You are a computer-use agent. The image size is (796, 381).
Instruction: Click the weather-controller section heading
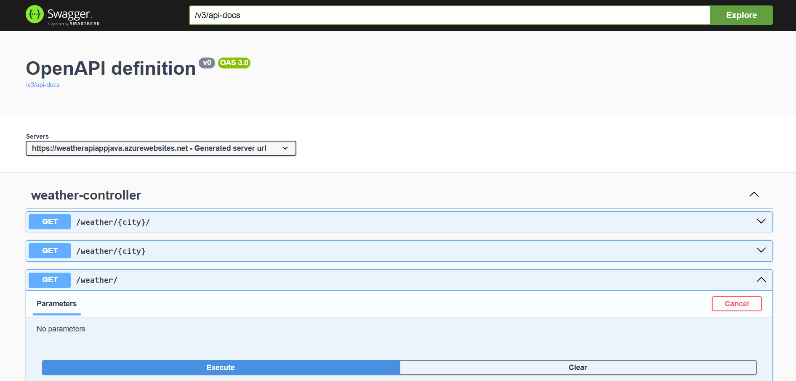[x=86, y=195]
